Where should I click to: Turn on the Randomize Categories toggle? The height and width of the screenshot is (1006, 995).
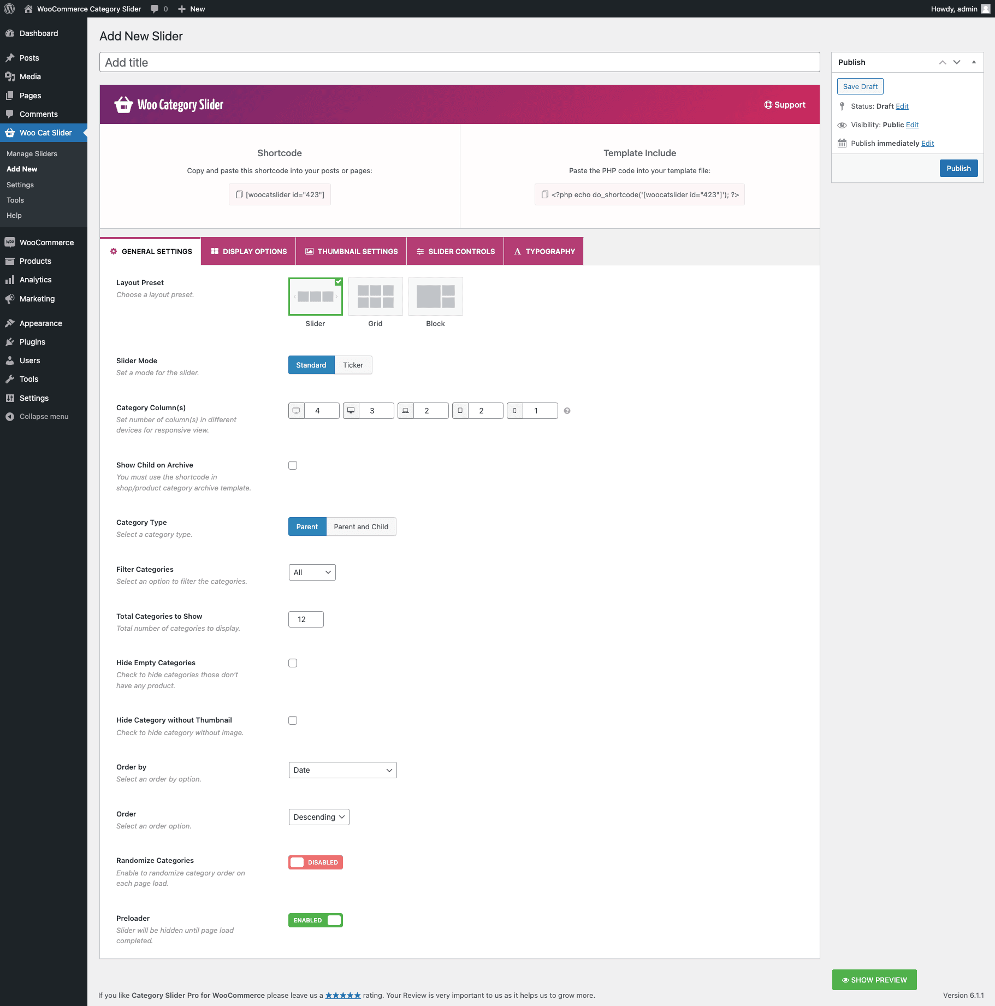pos(315,862)
